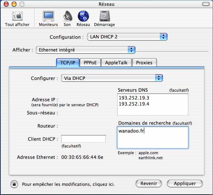213x195 pixels.
Task: Click in the Client DHCP field
Action: pos(83,139)
